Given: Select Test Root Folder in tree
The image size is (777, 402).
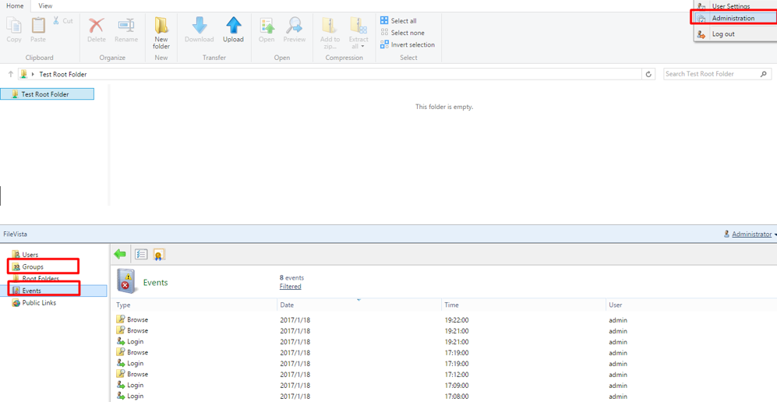Looking at the screenshot, I should pos(48,94).
